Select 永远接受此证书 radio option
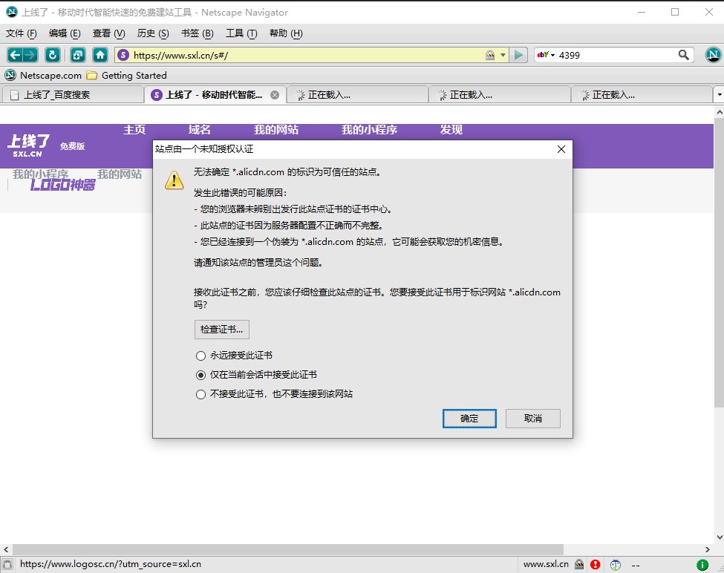Image resolution: width=724 pixels, height=573 pixels. click(200, 356)
